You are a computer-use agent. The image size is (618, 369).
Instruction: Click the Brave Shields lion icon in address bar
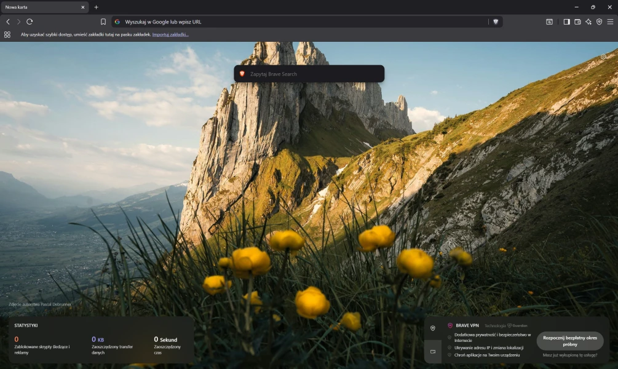(496, 22)
